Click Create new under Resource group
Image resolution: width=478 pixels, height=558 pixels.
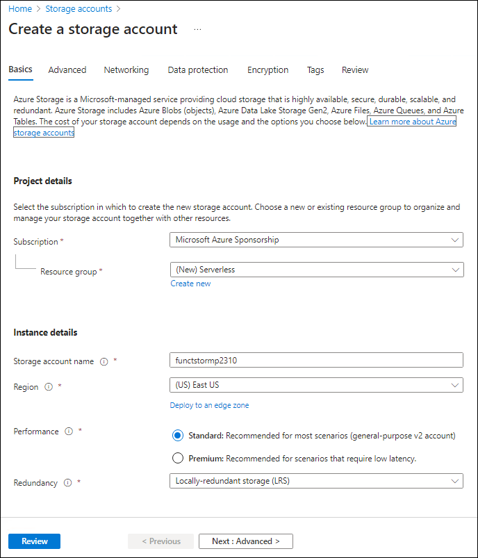click(190, 284)
